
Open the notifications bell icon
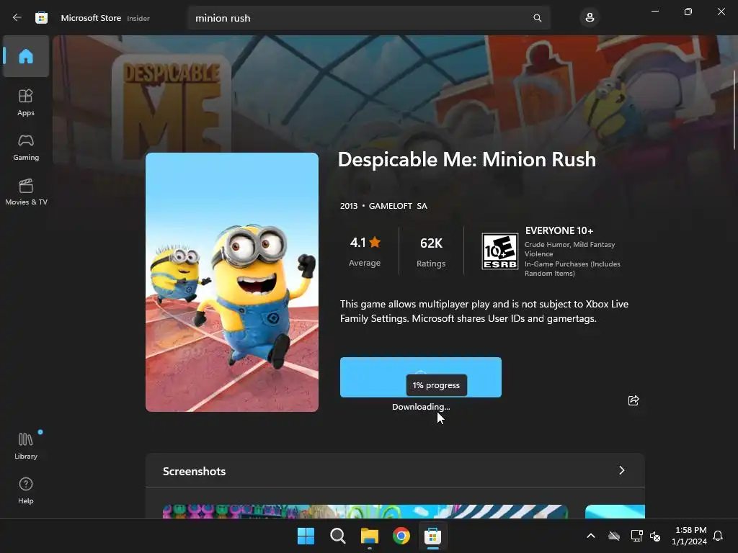pos(718,536)
